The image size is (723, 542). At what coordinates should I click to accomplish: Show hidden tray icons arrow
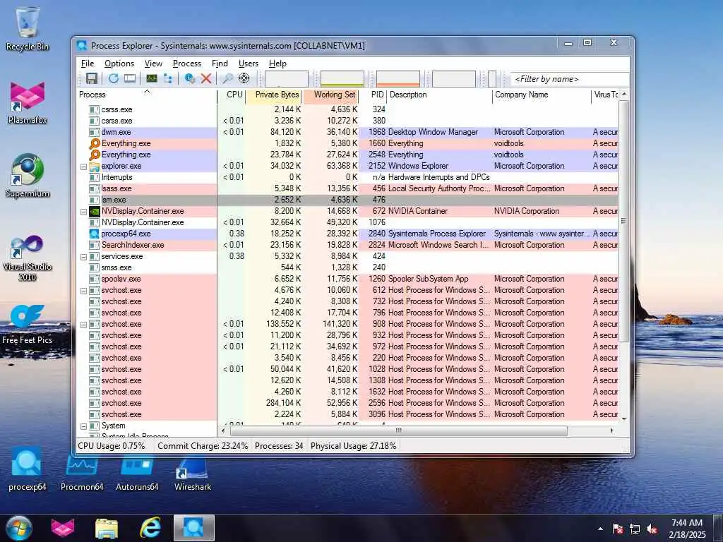coord(600,529)
